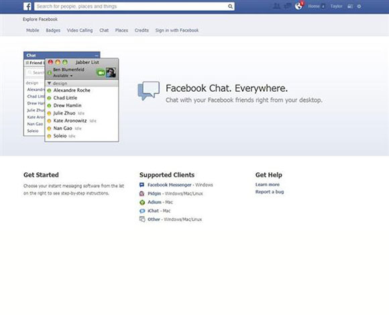The image size is (389, 315).
Task: Open the Places tab
Action: tap(121, 30)
